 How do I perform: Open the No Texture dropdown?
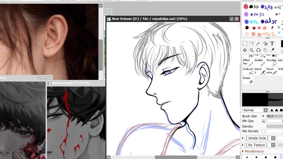point(273,145)
